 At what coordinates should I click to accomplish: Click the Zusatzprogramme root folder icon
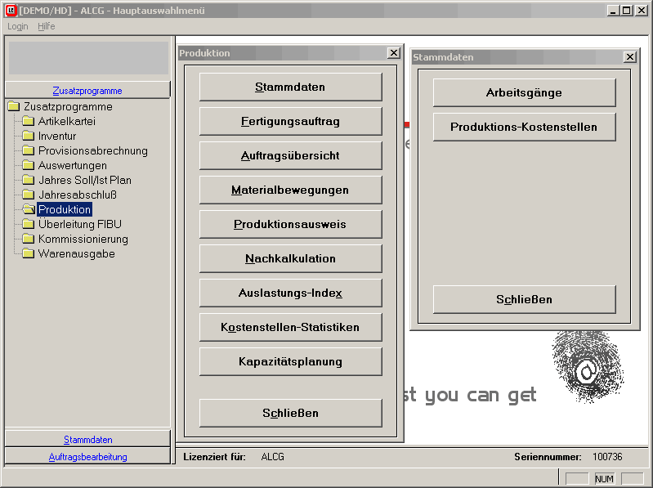click(x=14, y=107)
